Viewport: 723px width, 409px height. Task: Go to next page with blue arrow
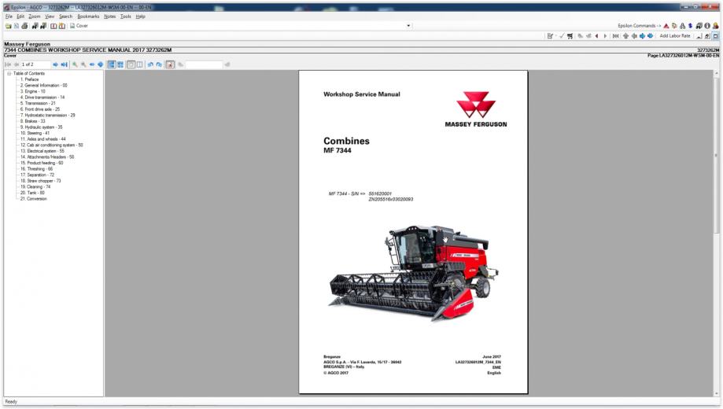pos(55,64)
